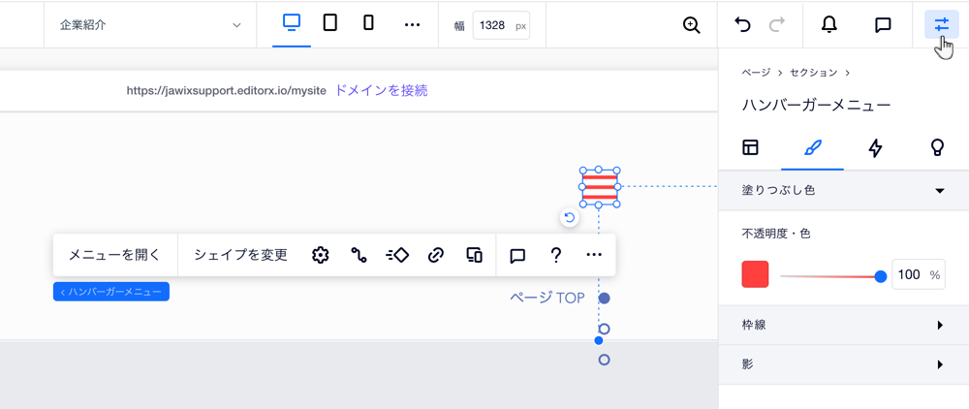Image resolution: width=969 pixels, height=409 pixels.
Task: Open comments from top bar
Action: pos(883,24)
